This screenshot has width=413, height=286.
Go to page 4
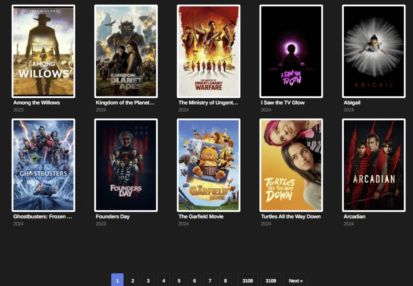pyautogui.click(x=163, y=280)
